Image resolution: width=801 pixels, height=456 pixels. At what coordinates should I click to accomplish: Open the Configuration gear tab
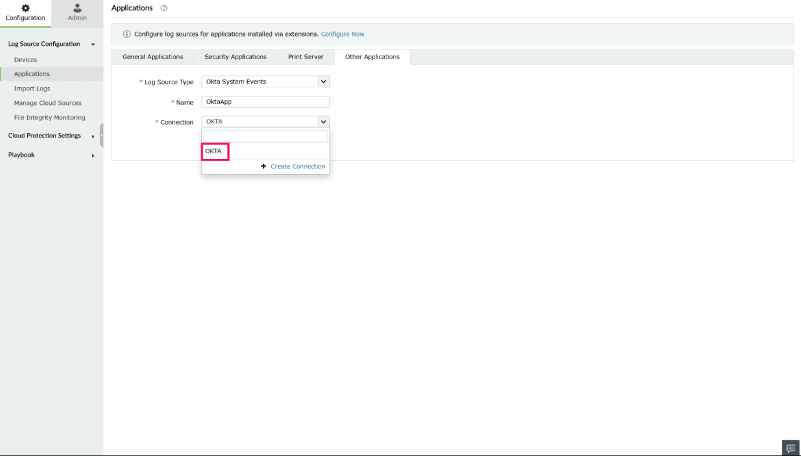(x=25, y=13)
